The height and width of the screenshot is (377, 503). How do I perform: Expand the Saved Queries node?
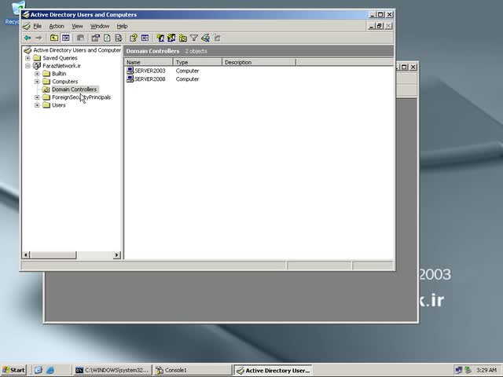(x=28, y=58)
